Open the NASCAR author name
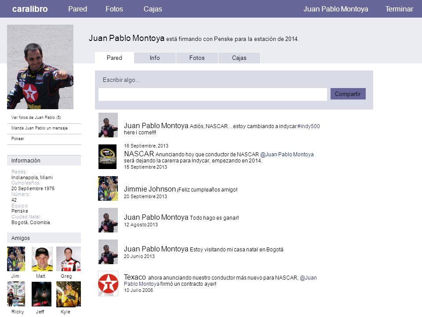Viewport: 422px width, 317px height. [x=139, y=154]
